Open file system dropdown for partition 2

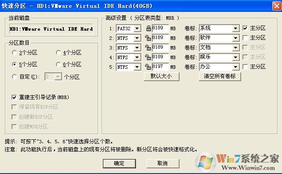(x=137, y=38)
